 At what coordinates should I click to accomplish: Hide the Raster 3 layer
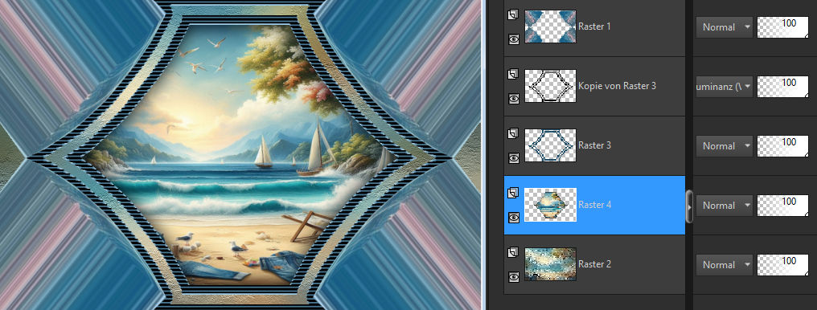(x=514, y=158)
